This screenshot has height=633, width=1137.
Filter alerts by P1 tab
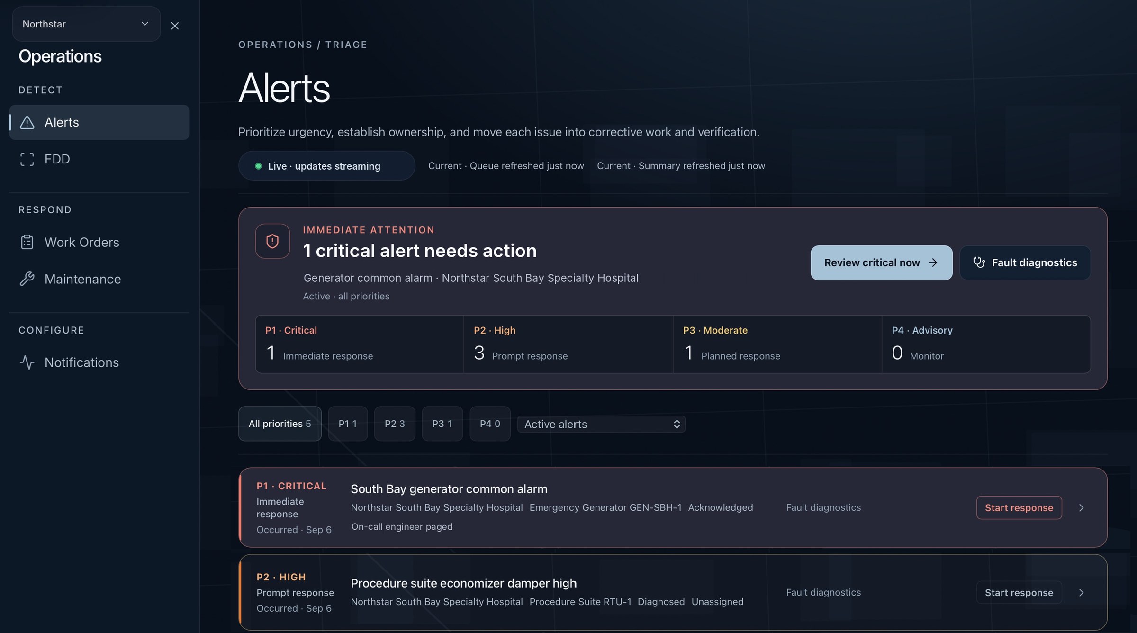point(348,424)
